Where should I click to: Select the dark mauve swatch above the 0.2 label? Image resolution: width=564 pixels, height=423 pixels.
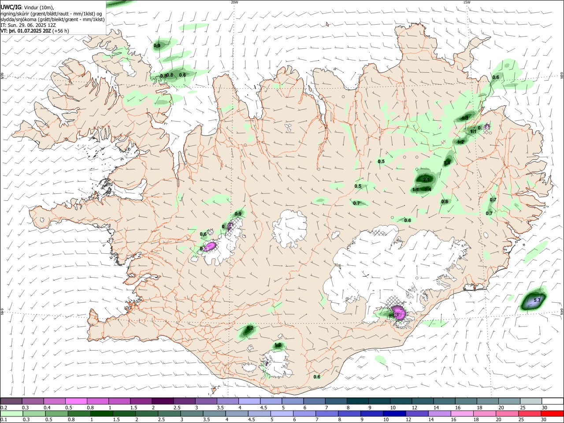11,401
